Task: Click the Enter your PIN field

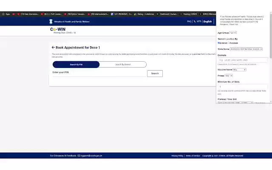Action: pyautogui.click(x=99, y=73)
